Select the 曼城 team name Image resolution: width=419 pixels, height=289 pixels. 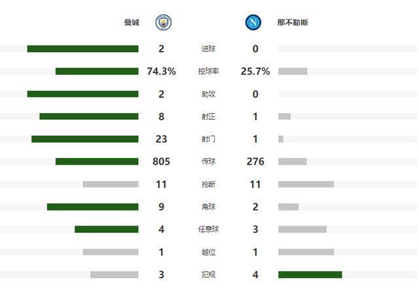tap(132, 23)
